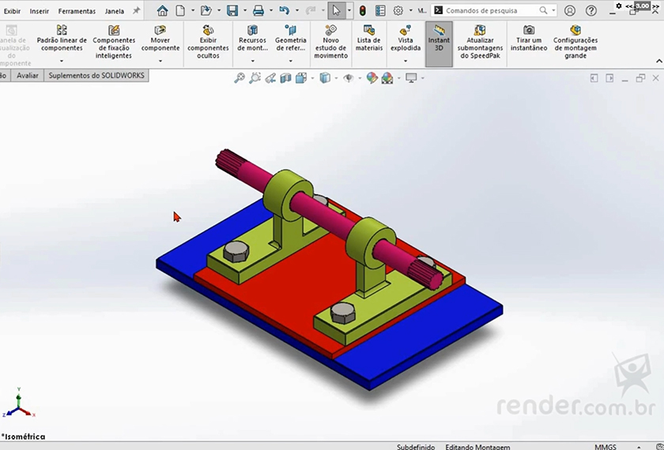Open the Options gear dropdown arrow
Screen dimensions: 664x450
click(x=410, y=11)
